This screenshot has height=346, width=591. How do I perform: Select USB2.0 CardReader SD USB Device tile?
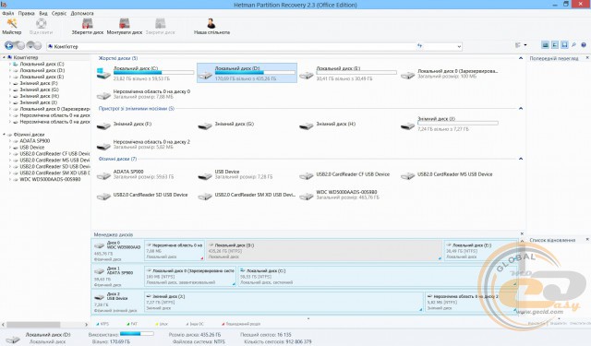tap(145, 195)
